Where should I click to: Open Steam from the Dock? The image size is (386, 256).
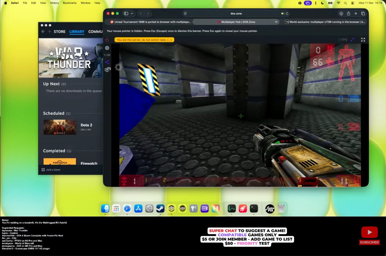point(160,209)
